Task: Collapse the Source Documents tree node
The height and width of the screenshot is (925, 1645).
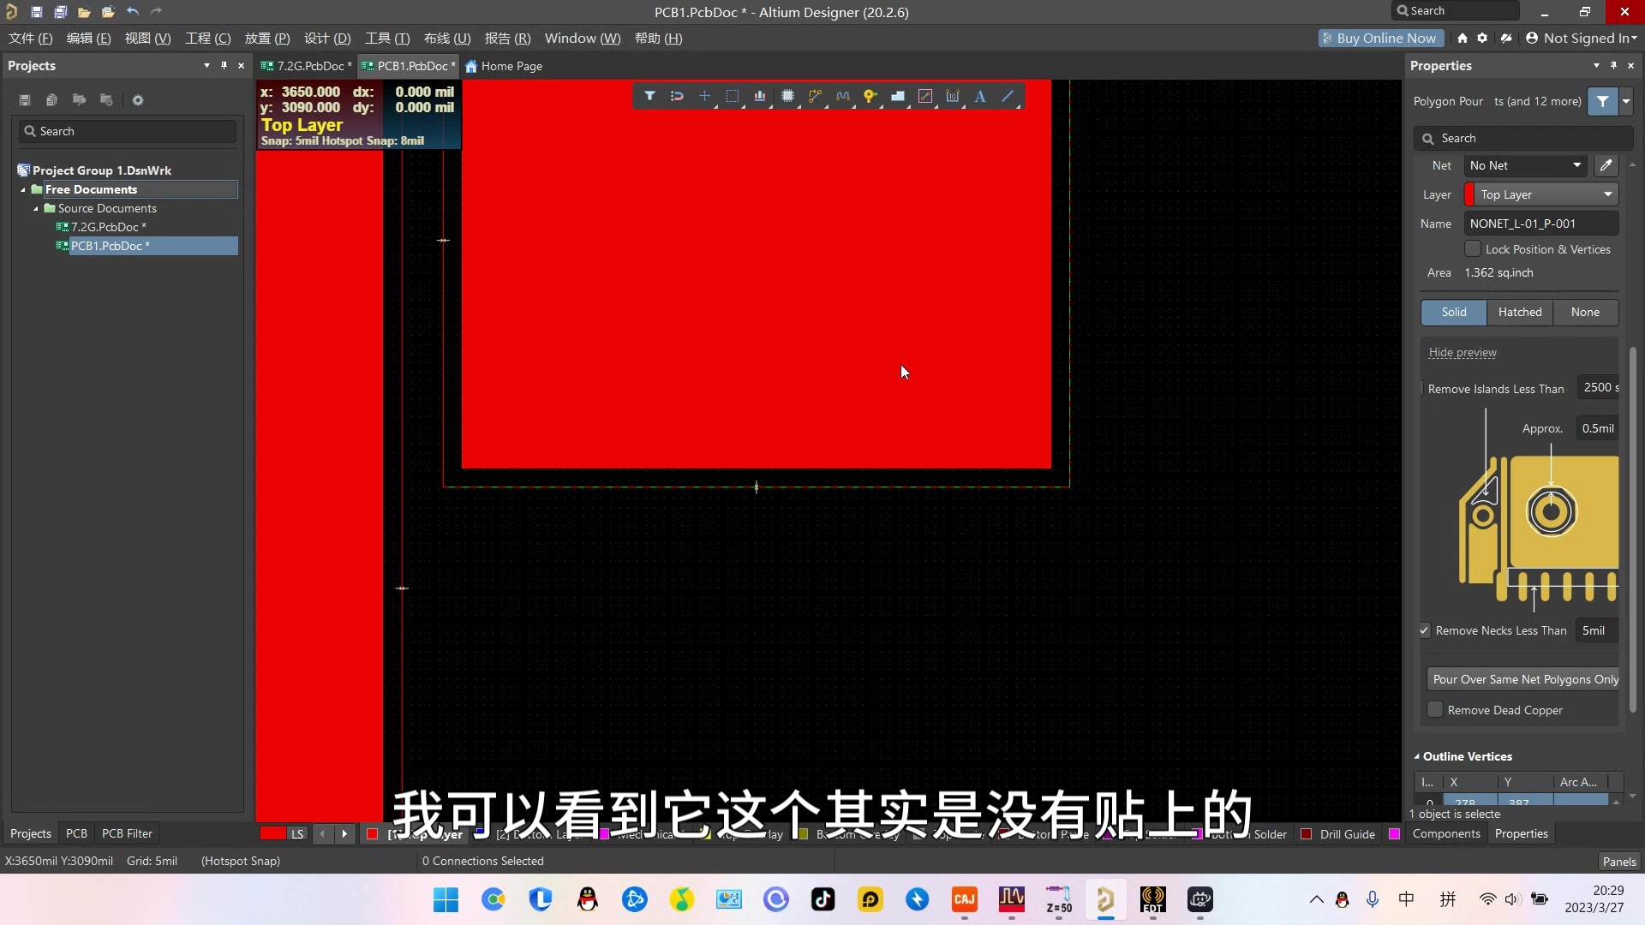Action: point(36,208)
